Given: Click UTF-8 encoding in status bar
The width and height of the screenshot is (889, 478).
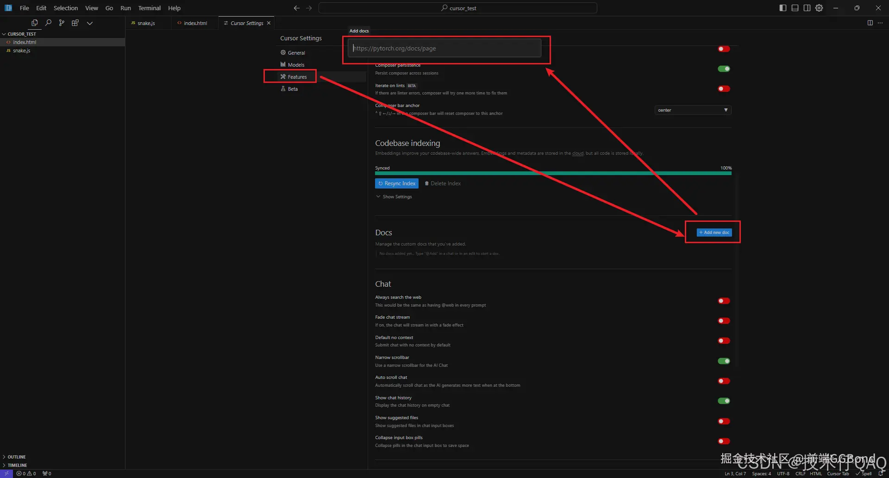Looking at the screenshot, I should (783, 473).
